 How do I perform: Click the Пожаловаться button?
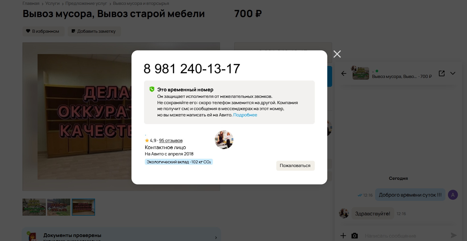295,166
